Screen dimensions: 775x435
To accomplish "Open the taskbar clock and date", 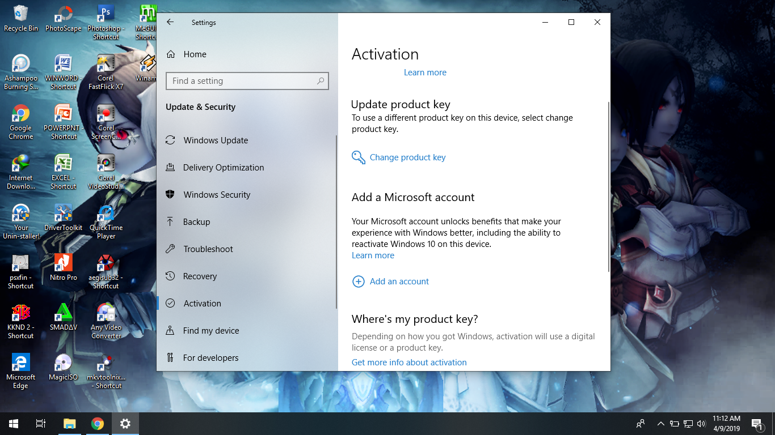I will click(726, 424).
